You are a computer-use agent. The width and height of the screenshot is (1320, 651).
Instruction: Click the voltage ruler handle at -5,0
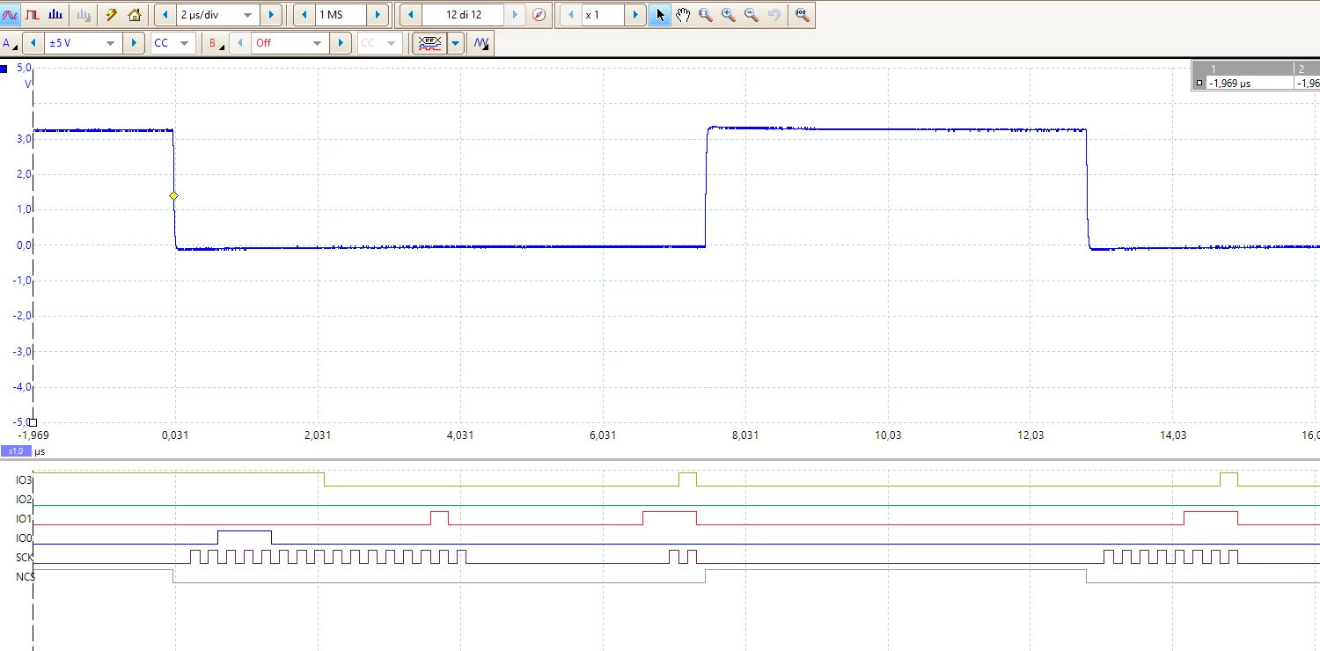(x=33, y=422)
